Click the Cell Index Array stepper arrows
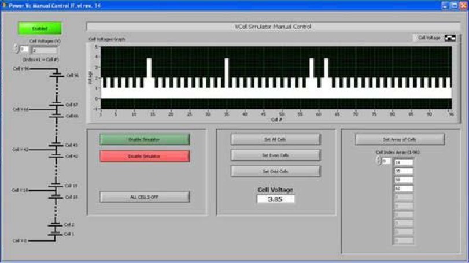The width and height of the screenshot is (469, 263). (378, 161)
